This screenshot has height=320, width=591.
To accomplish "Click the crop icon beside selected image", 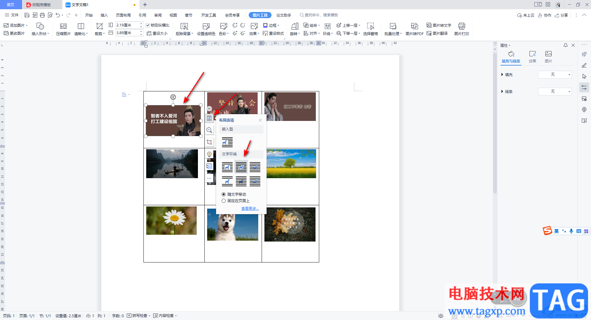I will pyautogui.click(x=209, y=142).
